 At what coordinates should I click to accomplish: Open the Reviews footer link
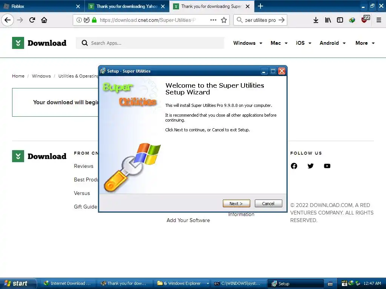83,166
